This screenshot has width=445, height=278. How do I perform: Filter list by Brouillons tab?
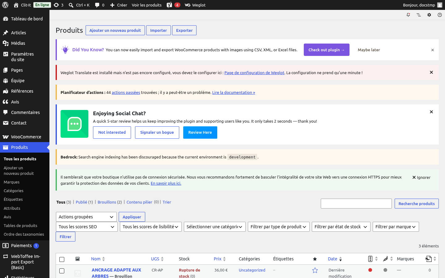(x=107, y=202)
